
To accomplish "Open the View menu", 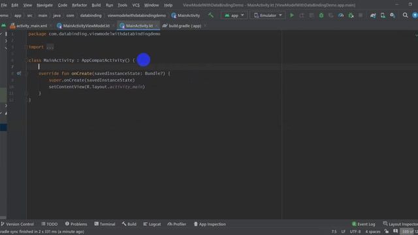I will point(27,5).
